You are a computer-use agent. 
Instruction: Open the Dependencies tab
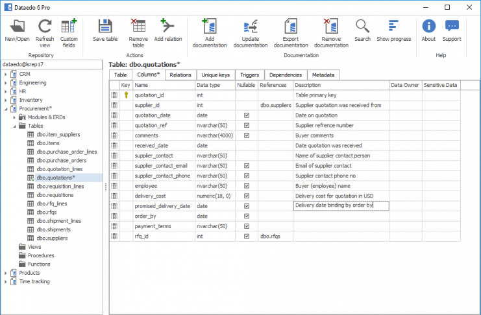point(284,75)
